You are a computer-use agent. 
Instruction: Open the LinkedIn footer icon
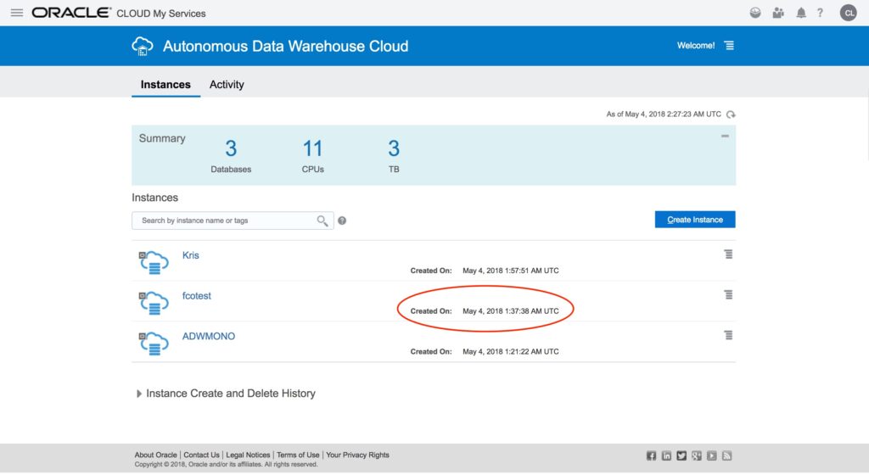click(666, 455)
